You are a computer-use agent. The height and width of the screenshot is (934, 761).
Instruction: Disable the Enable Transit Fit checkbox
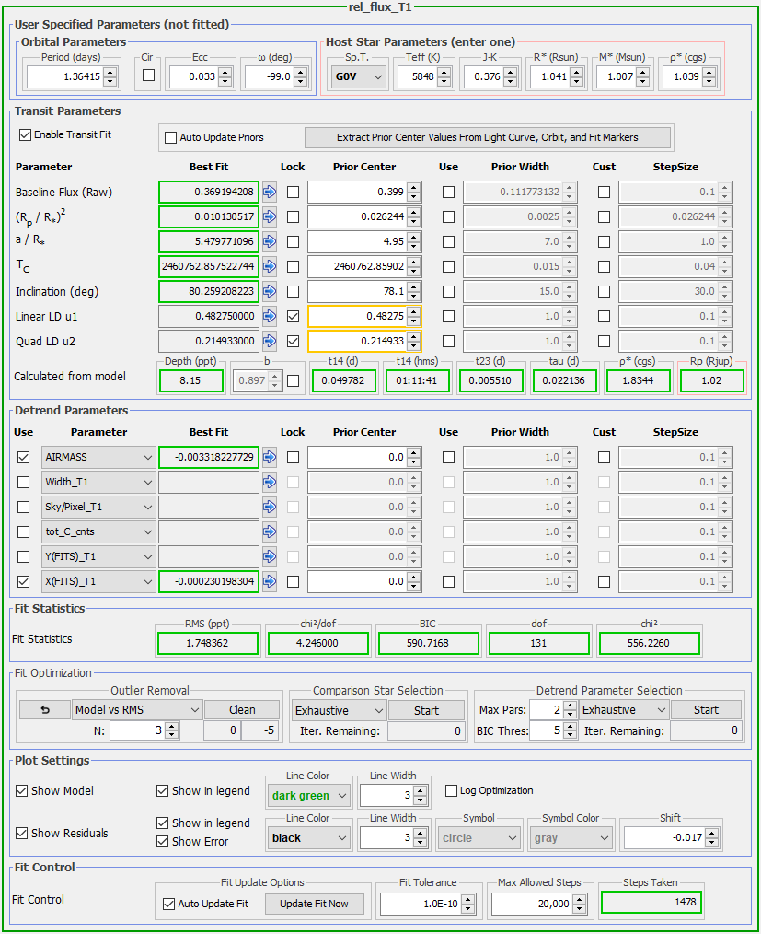(x=25, y=135)
